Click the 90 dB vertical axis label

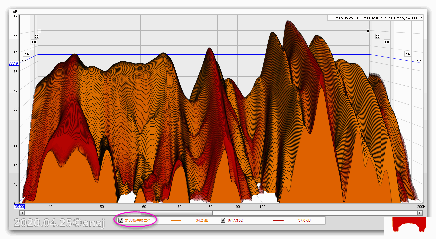(15, 15)
